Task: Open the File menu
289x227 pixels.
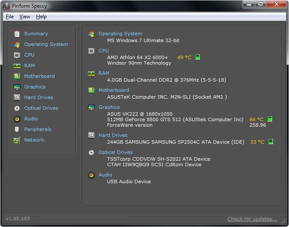Action: (x=10, y=17)
